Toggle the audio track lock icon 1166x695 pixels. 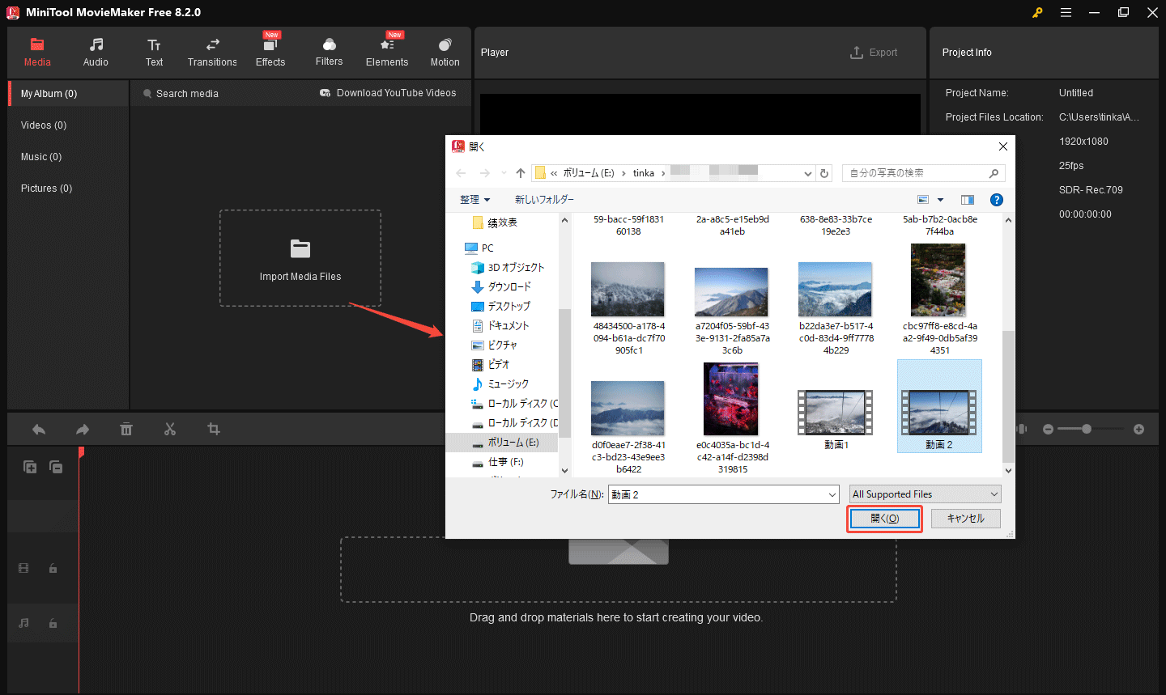[x=53, y=624]
